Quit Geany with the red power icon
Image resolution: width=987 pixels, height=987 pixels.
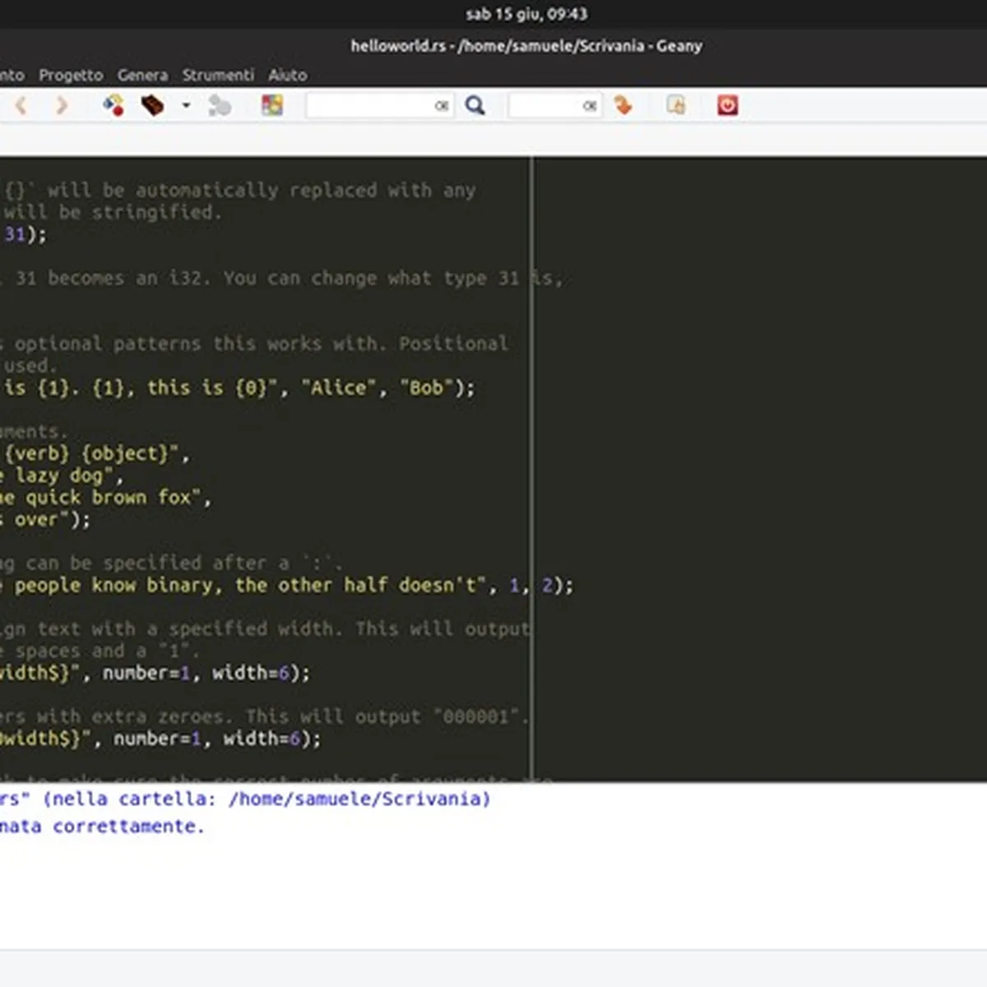[x=727, y=105]
